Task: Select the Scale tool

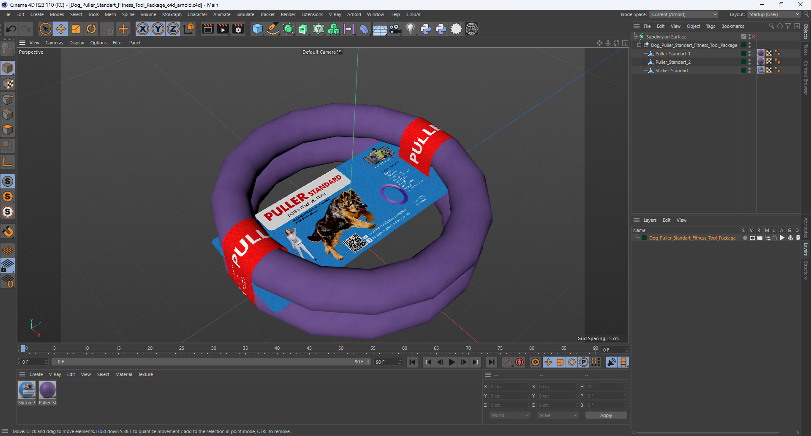Action: click(x=76, y=29)
